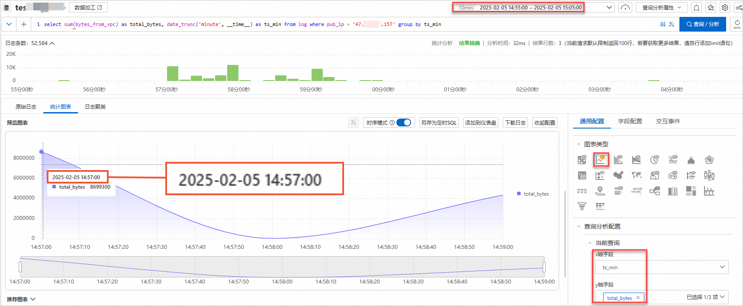Screen dimensions: 743x306
Task: Switch to 原始日志 tab
Action: pyautogui.click(x=26, y=106)
